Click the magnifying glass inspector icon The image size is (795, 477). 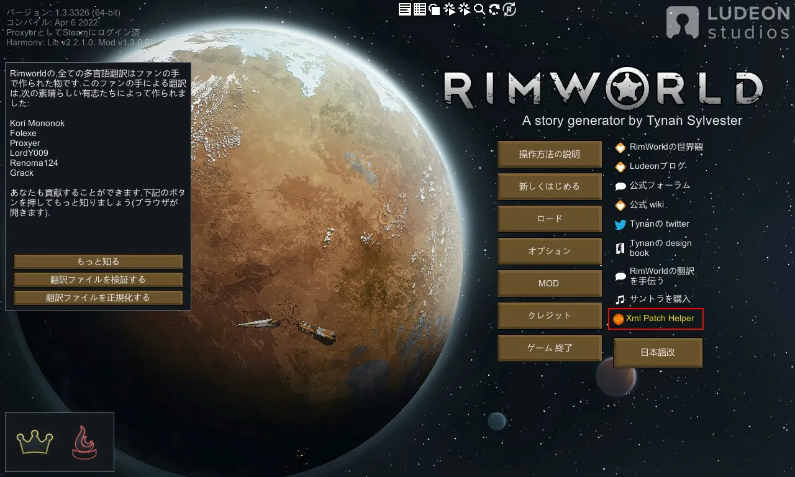tap(479, 9)
